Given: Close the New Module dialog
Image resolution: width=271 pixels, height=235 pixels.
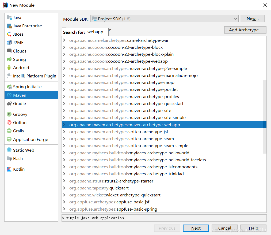Looking at the screenshot, I should coord(265,5).
